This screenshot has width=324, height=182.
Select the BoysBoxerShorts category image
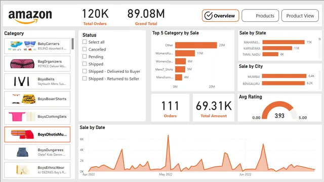tap(24, 99)
